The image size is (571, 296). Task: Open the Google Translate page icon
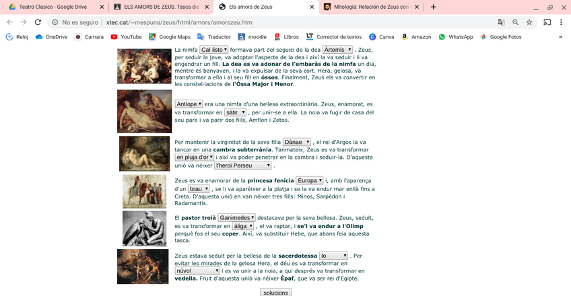pyautogui.click(x=501, y=22)
